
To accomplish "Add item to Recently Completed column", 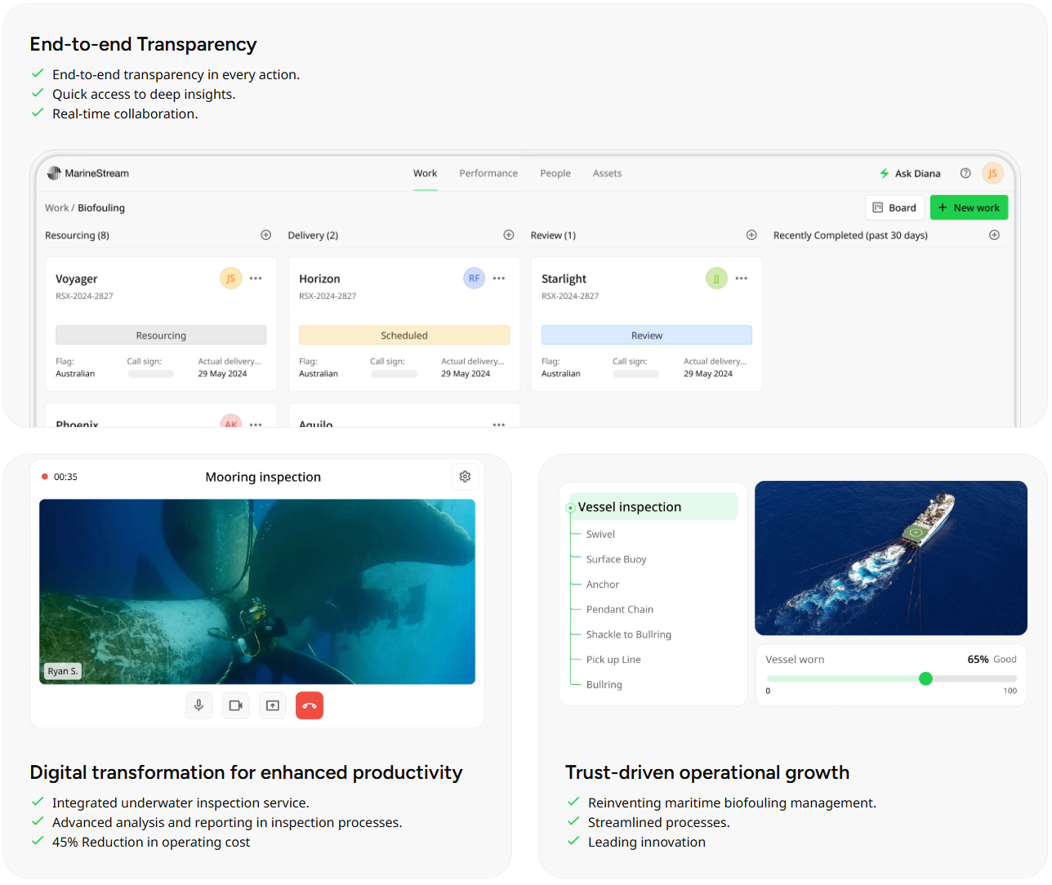I will point(994,235).
